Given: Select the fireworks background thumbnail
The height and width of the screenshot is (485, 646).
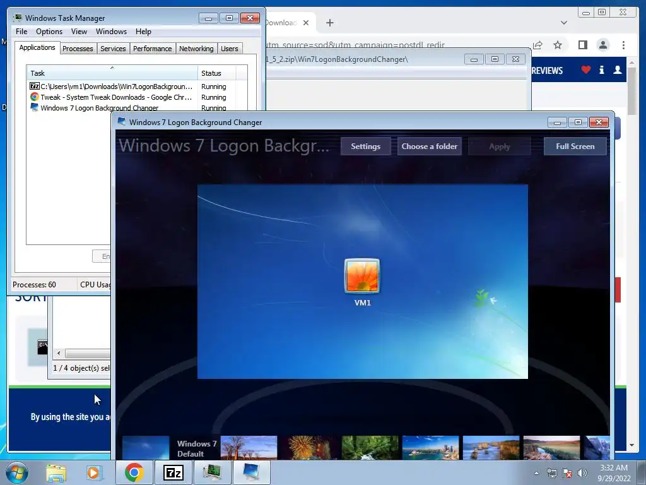Looking at the screenshot, I should pyautogui.click(x=309, y=448).
